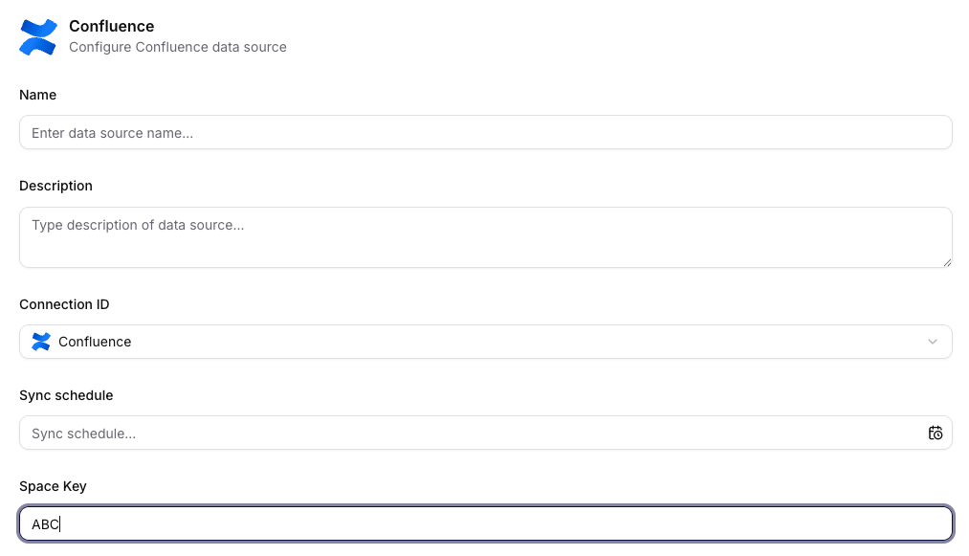Select the Space Key field containing 'ABC'

pyautogui.click(x=485, y=523)
